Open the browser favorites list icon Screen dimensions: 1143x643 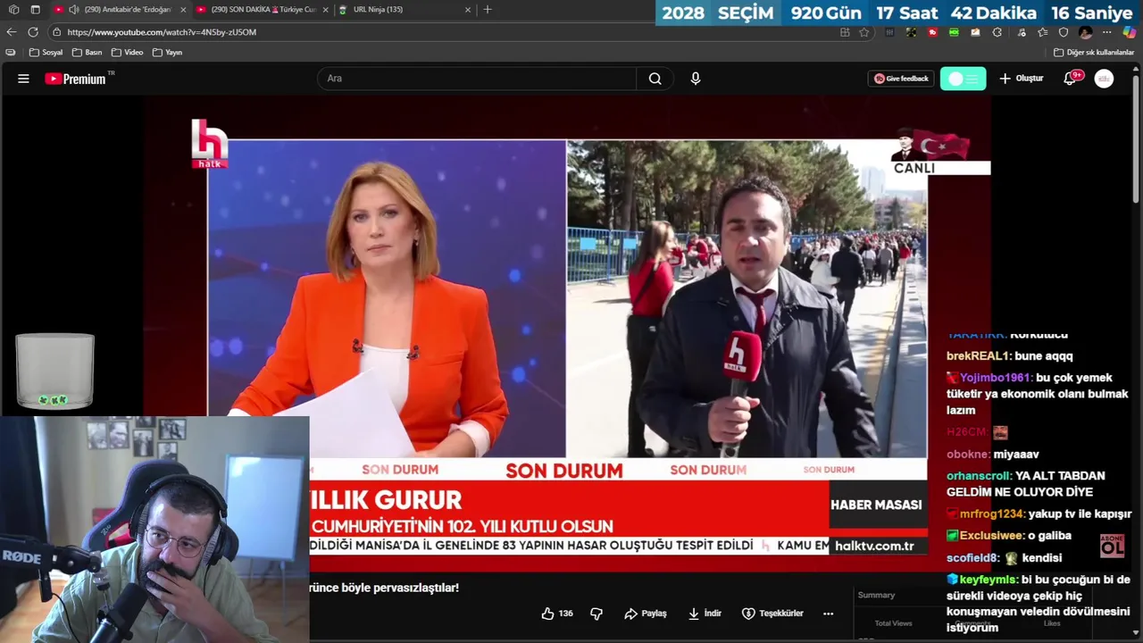(x=1042, y=32)
